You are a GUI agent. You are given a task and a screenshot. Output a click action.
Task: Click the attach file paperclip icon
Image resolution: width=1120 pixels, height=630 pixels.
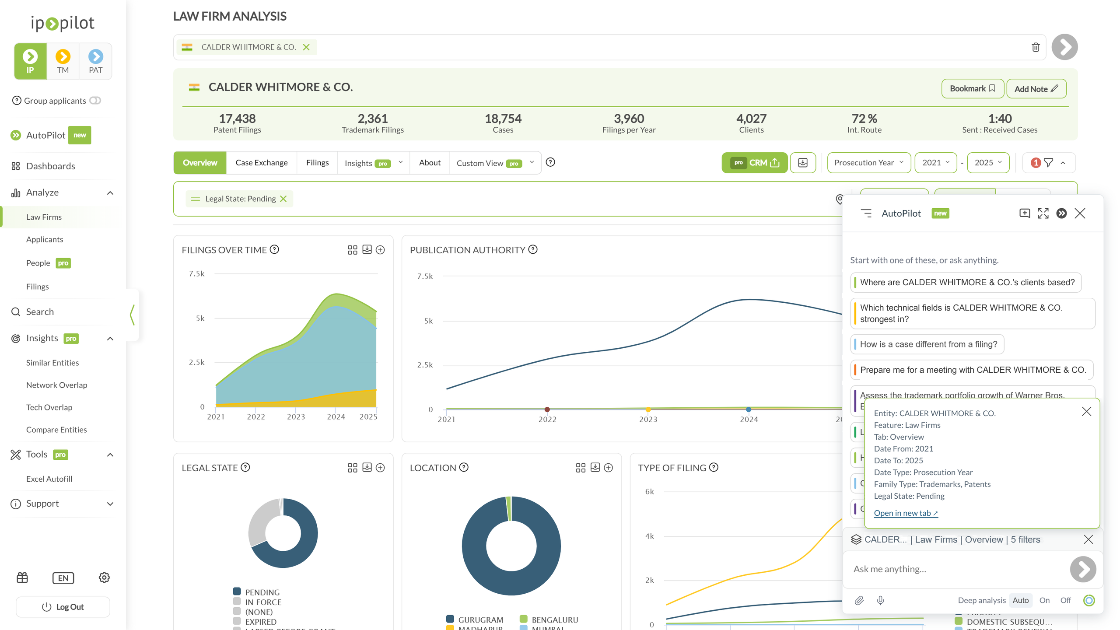click(859, 600)
